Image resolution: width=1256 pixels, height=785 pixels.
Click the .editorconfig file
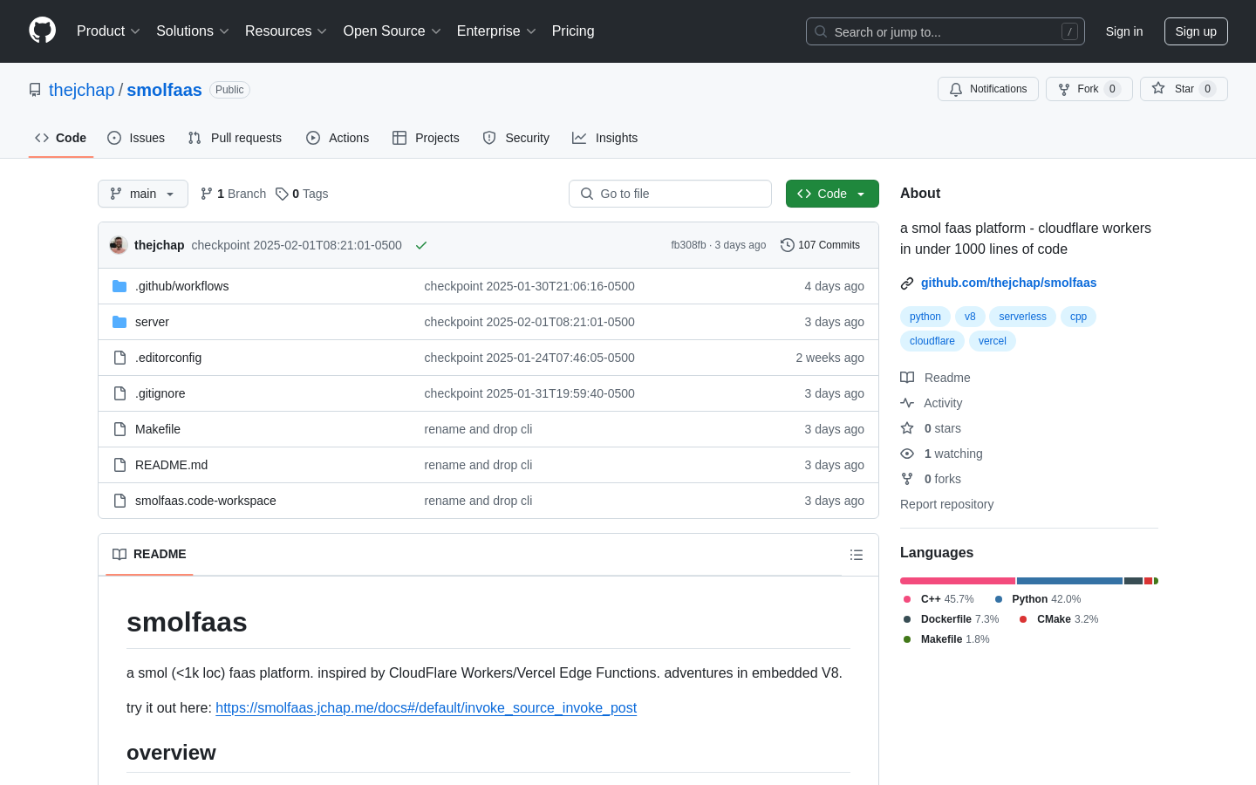tap(168, 358)
